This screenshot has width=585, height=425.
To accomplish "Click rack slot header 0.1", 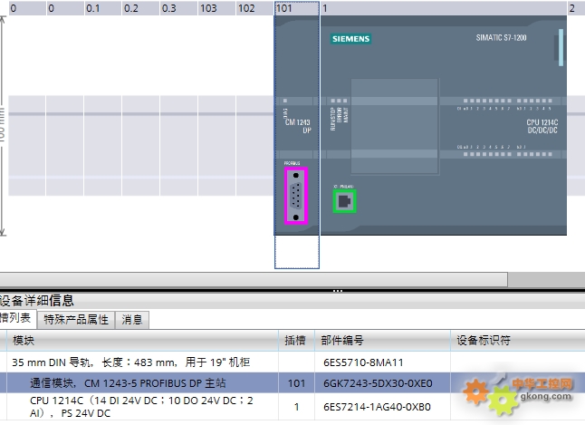I will [x=102, y=8].
